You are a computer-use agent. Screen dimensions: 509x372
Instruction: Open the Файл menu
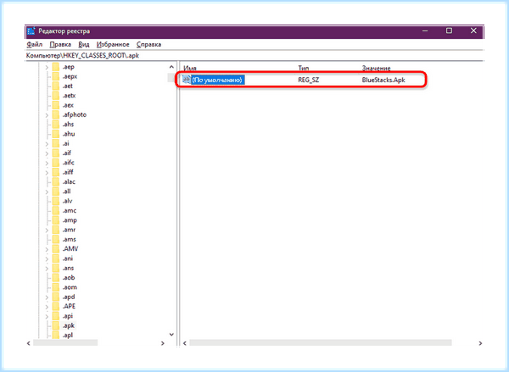pos(35,44)
